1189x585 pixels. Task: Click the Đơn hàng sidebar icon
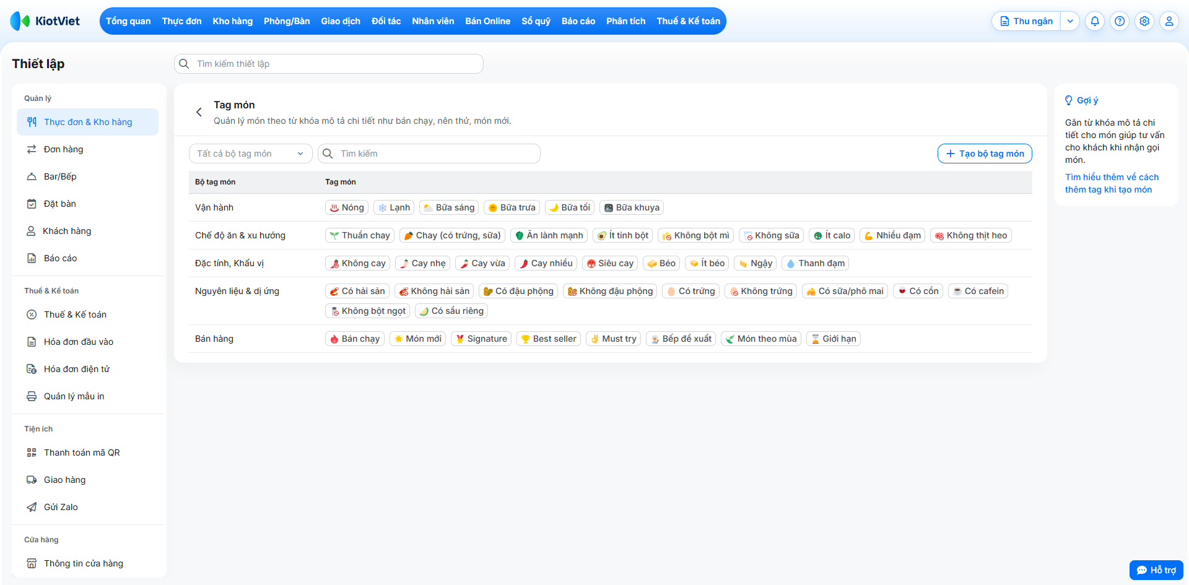tap(32, 149)
